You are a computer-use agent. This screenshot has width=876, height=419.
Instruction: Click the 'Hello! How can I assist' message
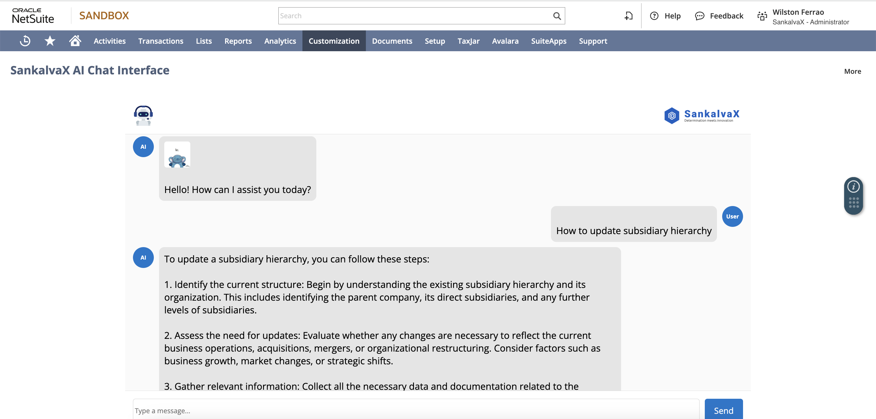coord(237,190)
